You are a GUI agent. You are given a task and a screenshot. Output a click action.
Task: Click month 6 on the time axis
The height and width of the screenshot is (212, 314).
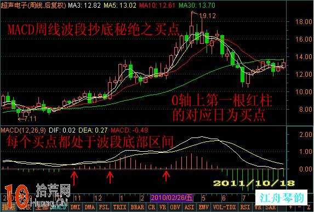(x=224, y=198)
